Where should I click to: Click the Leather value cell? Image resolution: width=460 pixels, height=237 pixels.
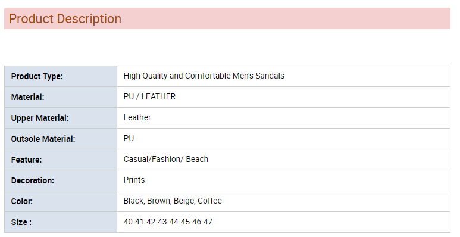[x=283, y=118]
